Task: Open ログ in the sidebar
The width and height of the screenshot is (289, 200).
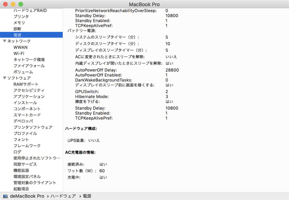Action: pyautogui.click(x=17, y=152)
